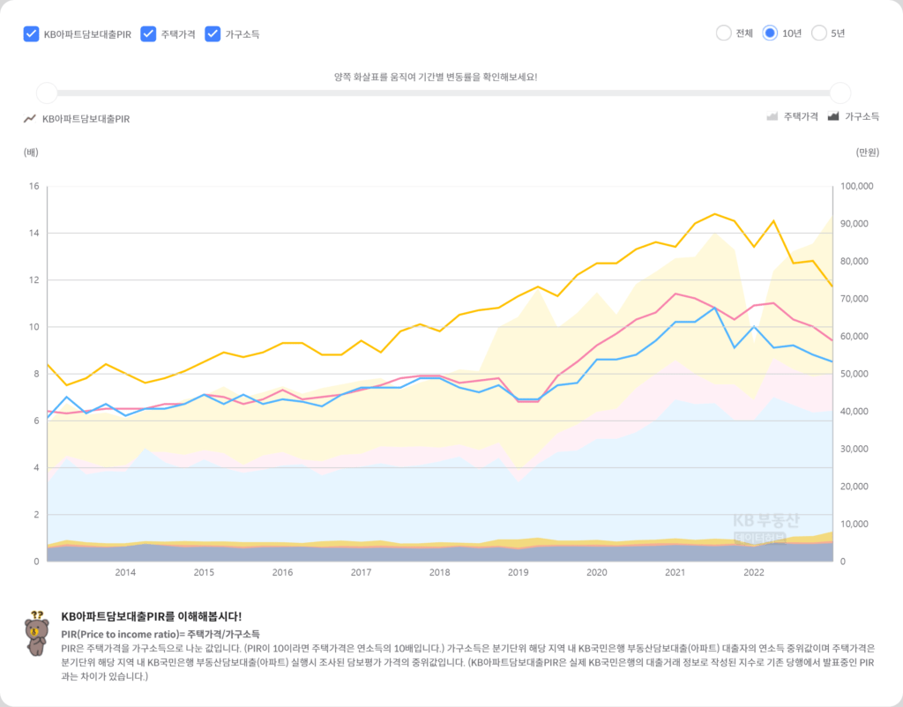Click the right handle of the period slider
Image resolution: width=903 pixels, height=707 pixels.
(840, 93)
